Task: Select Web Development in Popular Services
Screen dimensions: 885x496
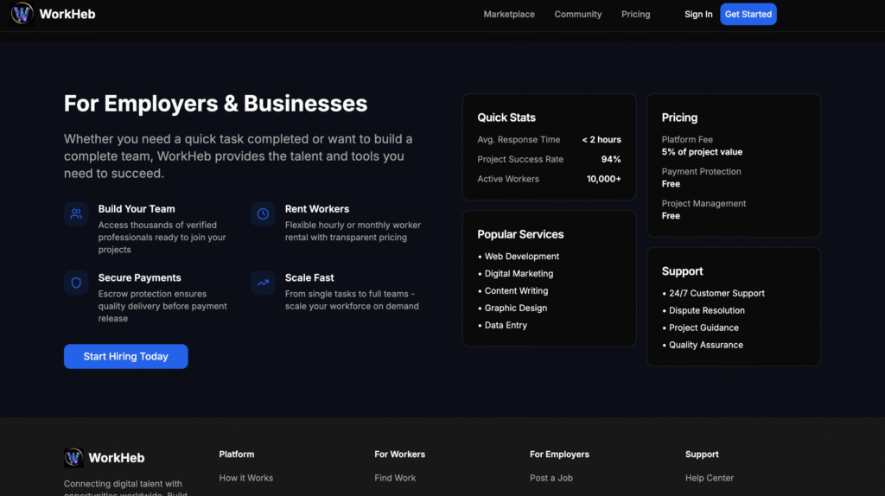Action: point(521,257)
